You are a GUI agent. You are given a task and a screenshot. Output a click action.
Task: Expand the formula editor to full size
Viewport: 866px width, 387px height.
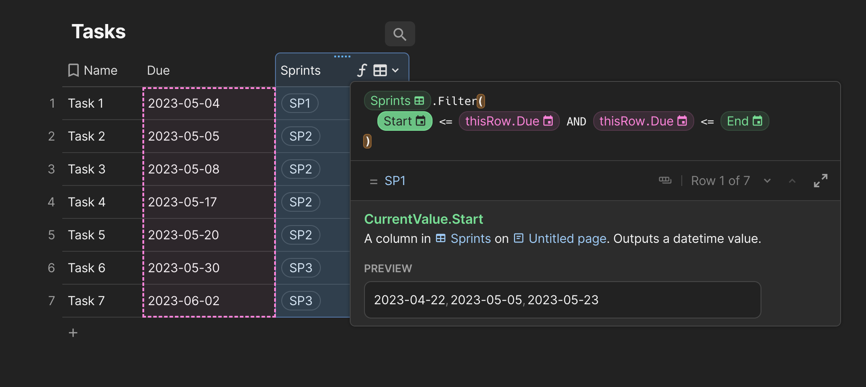coord(820,181)
